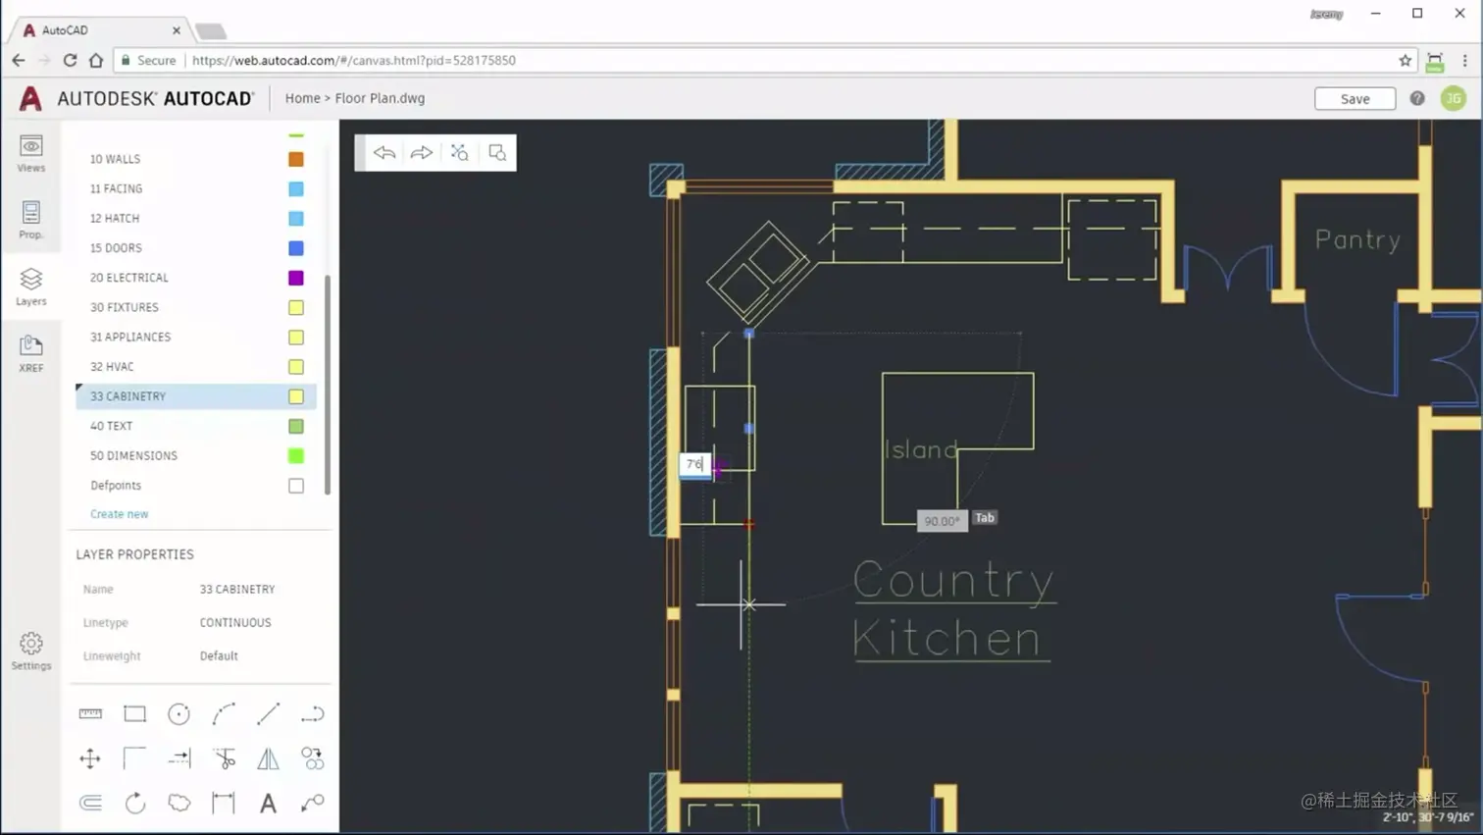Select the Dimension tool
1483x835 pixels.
click(224, 803)
